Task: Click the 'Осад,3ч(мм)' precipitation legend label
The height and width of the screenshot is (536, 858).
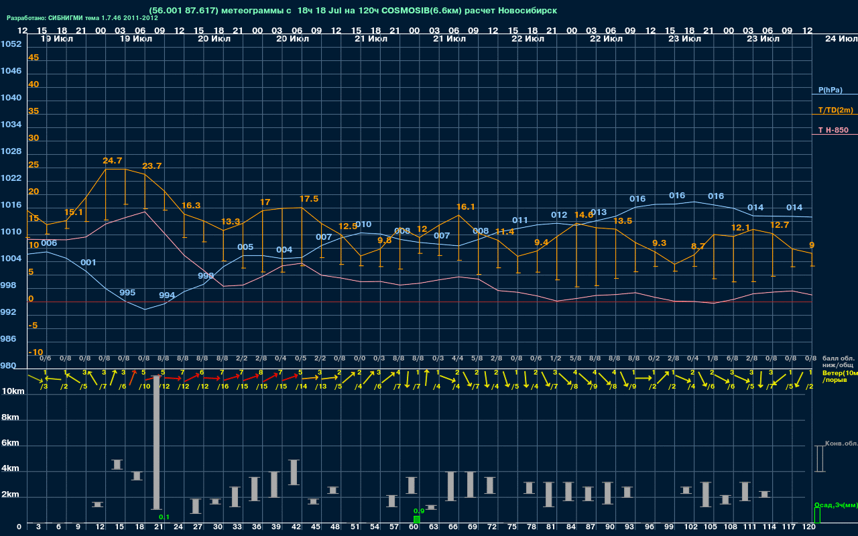Action: click(835, 505)
